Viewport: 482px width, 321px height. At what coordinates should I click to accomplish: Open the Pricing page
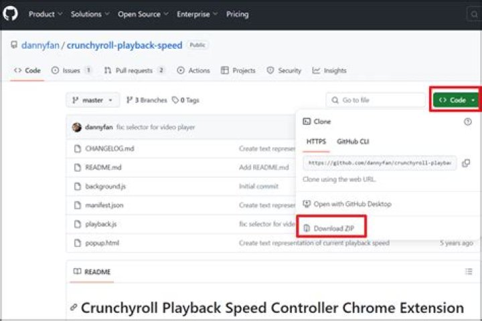tap(237, 14)
